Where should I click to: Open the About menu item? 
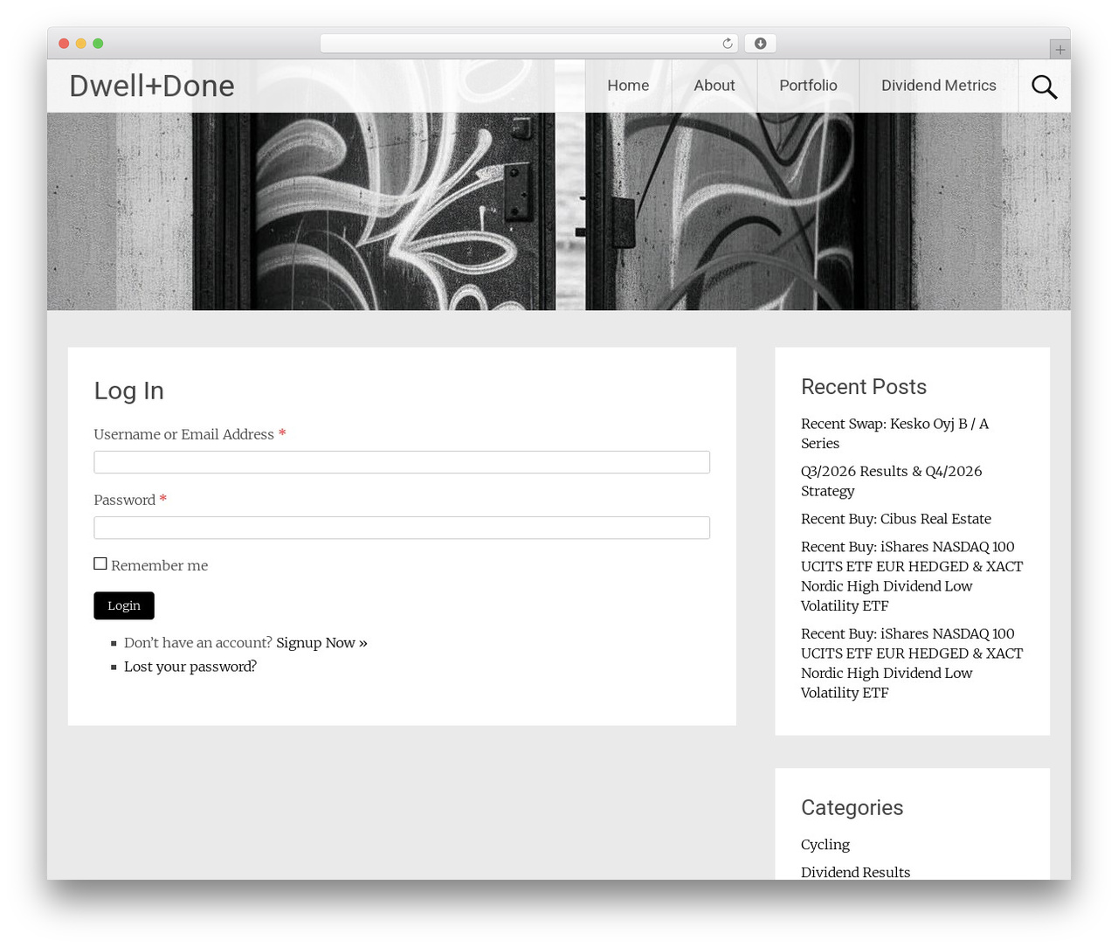click(714, 86)
